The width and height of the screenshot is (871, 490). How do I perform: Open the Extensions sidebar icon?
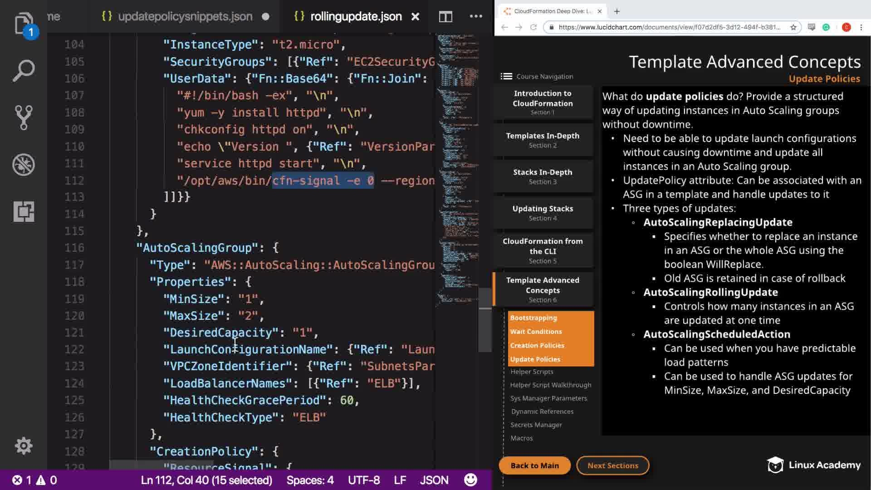click(24, 211)
